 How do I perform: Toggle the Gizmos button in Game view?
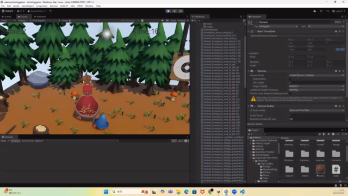point(181,21)
